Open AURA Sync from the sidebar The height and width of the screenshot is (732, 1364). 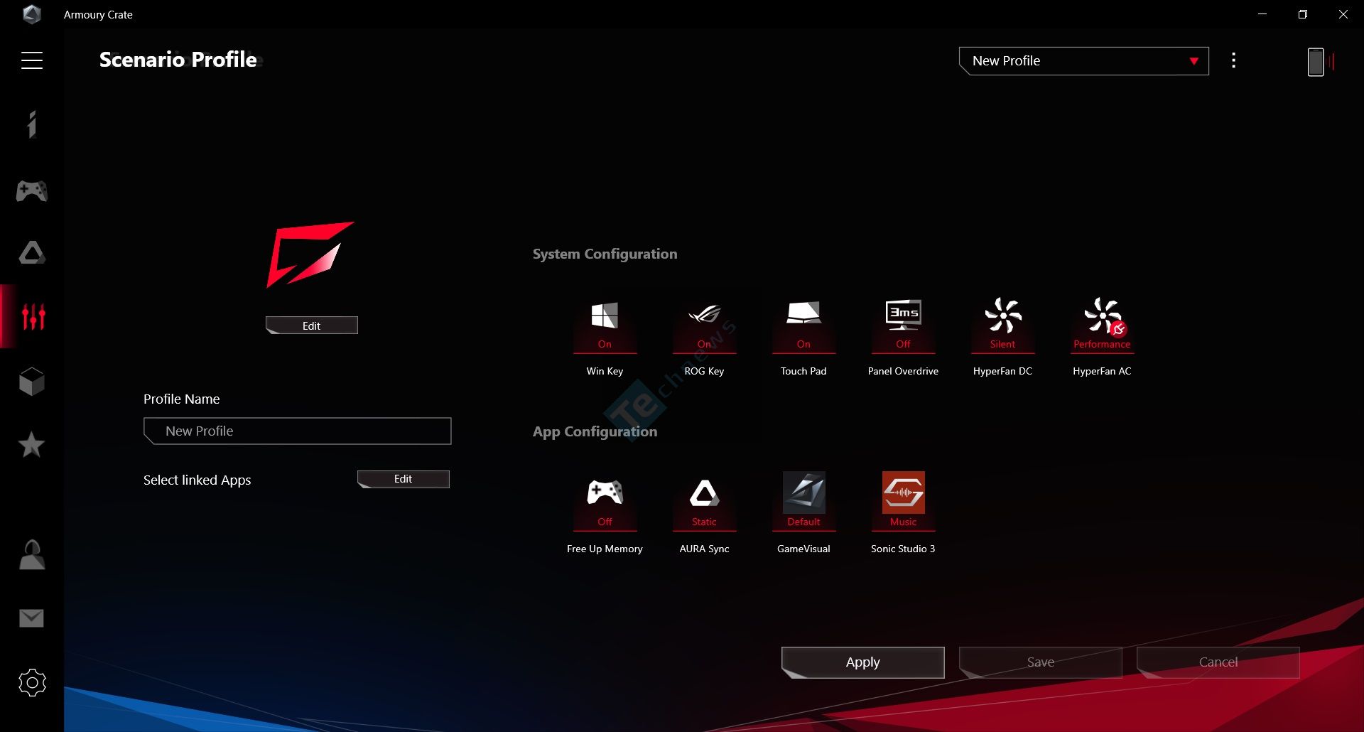pyautogui.click(x=32, y=253)
